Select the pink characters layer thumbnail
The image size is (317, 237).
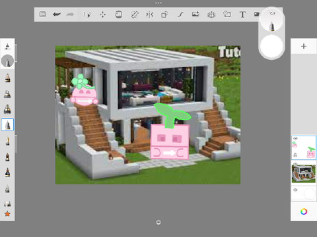304,147
